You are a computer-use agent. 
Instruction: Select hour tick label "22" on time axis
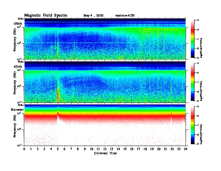pos(172,149)
